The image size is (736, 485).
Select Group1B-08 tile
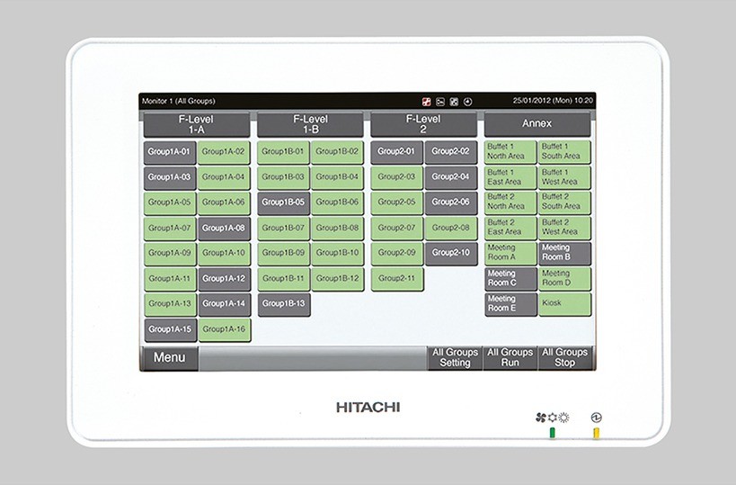tap(338, 229)
